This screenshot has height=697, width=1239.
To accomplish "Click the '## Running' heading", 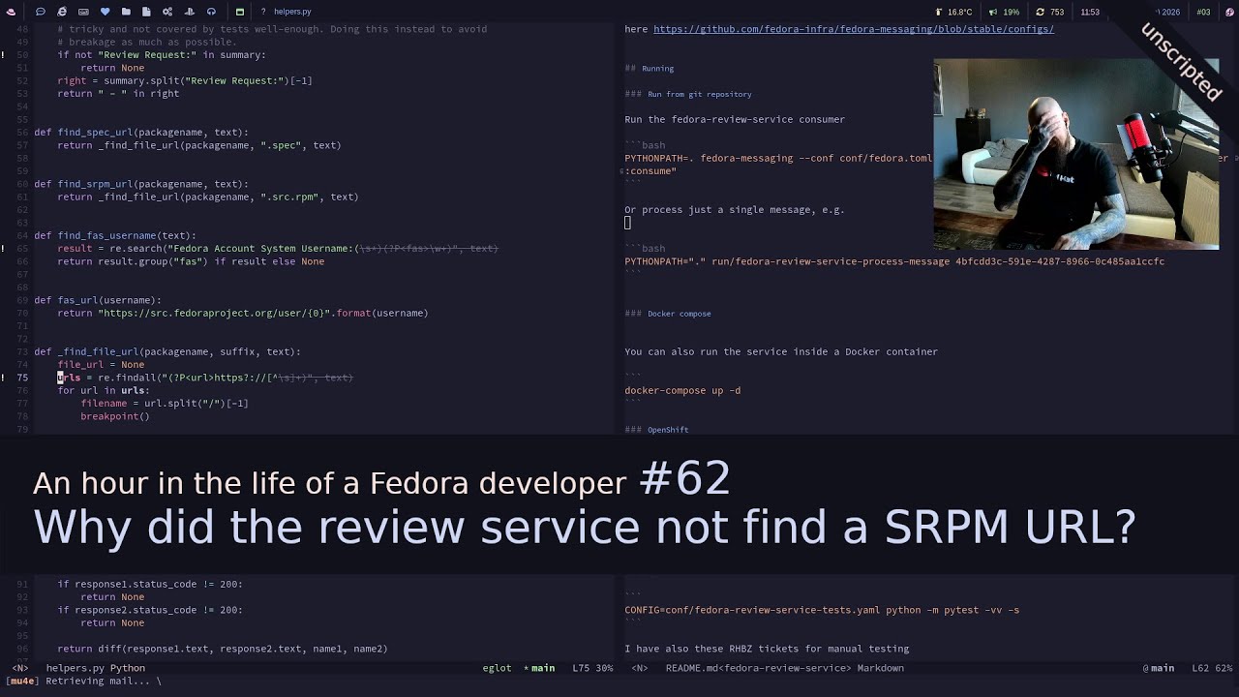I will click(x=650, y=69).
